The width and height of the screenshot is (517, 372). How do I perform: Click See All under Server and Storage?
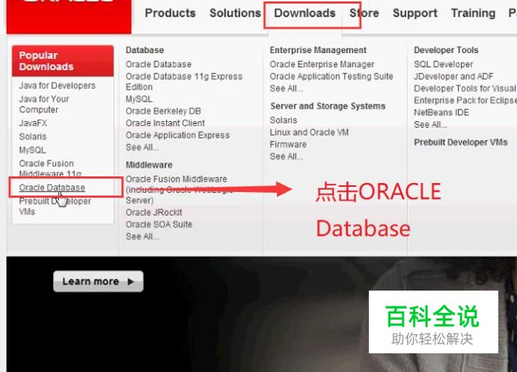[x=287, y=156]
